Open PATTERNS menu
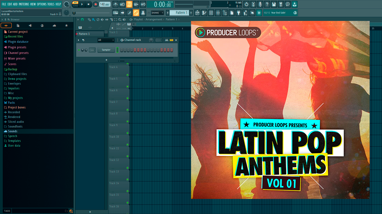382x214 pixels. pos(24,4)
